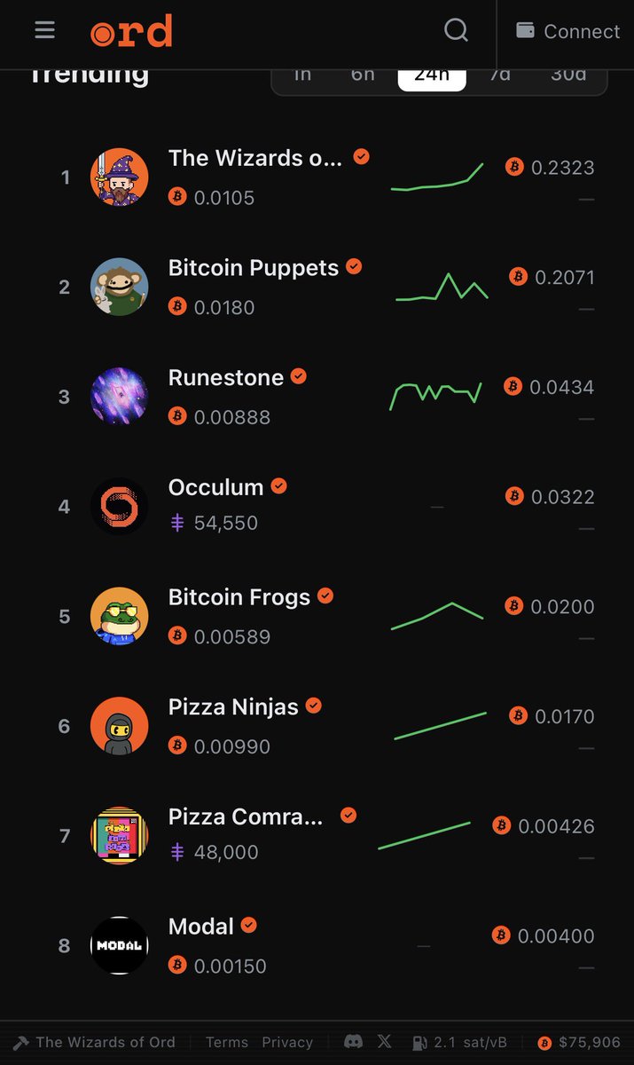Click the Modal collection logo
This screenshot has height=1065, width=634.
click(x=119, y=945)
